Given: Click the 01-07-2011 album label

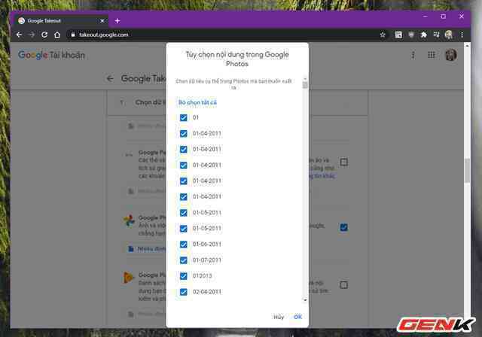Looking at the screenshot, I should tap(207, 260).
